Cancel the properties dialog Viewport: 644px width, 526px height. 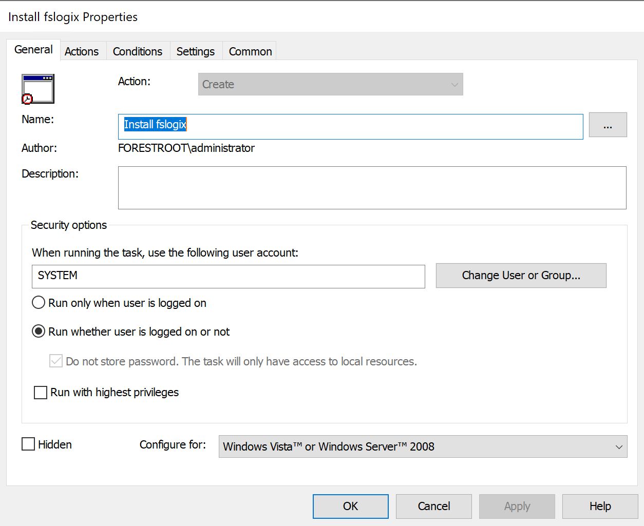433,506
